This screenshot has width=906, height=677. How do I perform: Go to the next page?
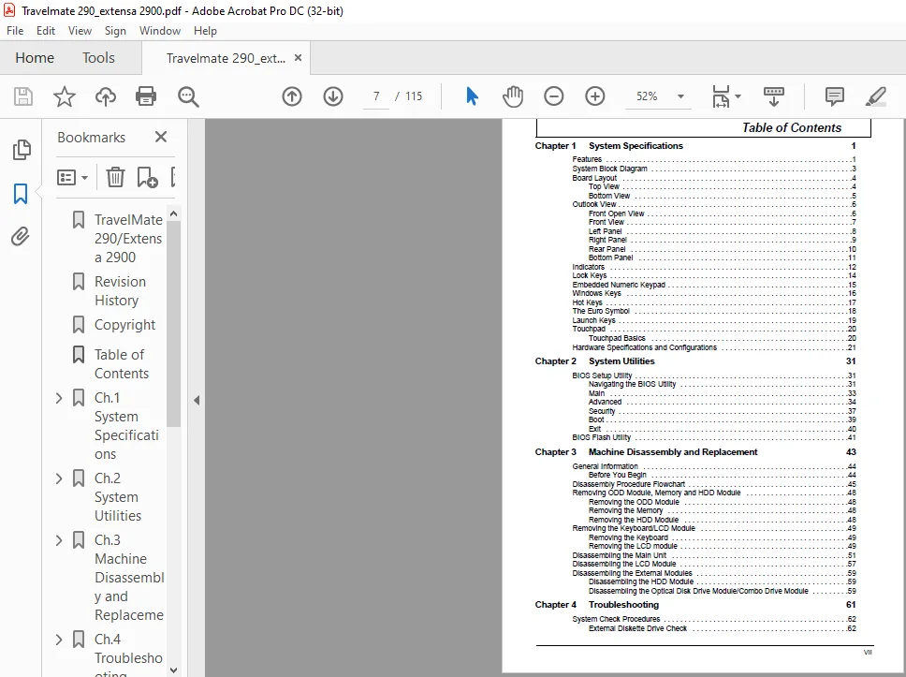(x=333, y=96)
